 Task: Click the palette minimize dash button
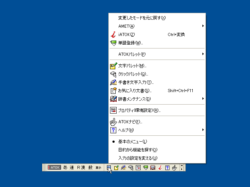[x=182, y=166]
